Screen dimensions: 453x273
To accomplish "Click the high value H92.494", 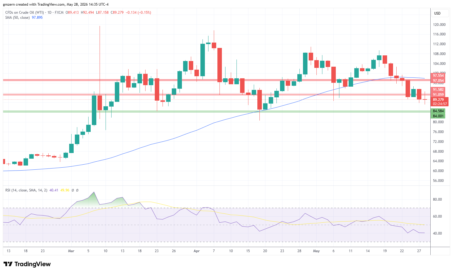I will tap(88, 13).
